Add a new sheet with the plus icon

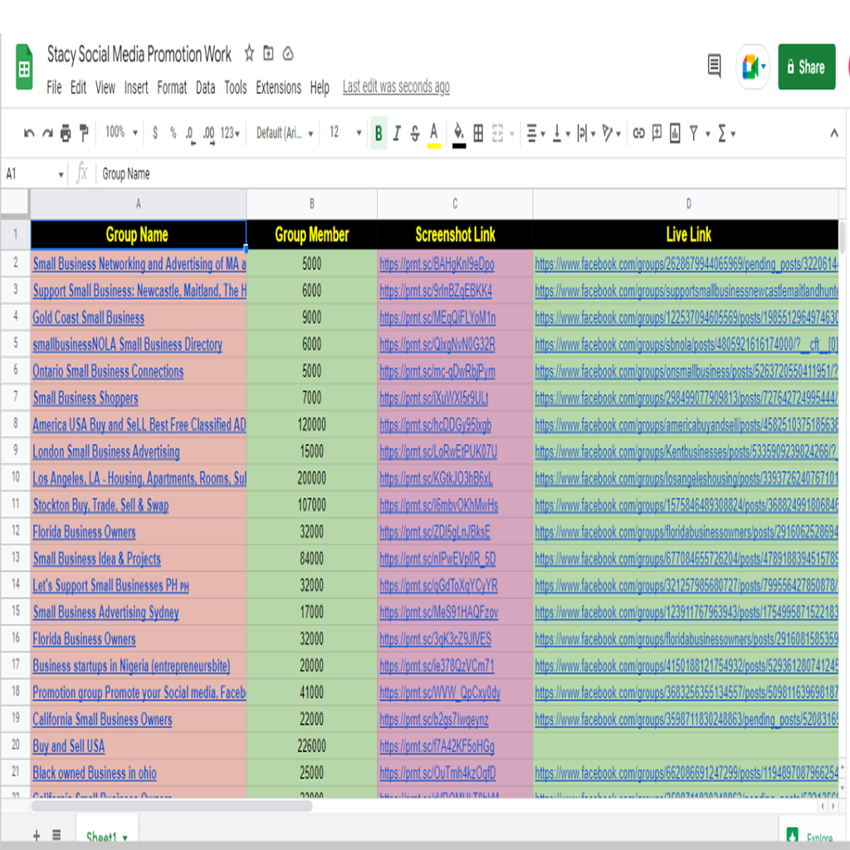[x=37, y=835]
